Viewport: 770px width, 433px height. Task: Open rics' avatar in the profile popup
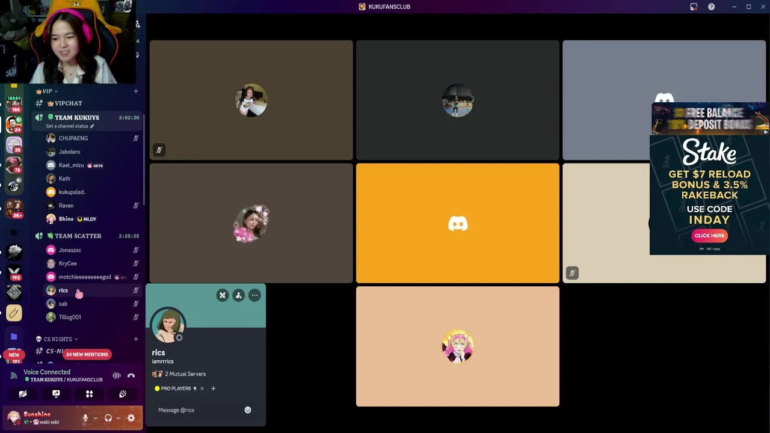tap(168, 325)
